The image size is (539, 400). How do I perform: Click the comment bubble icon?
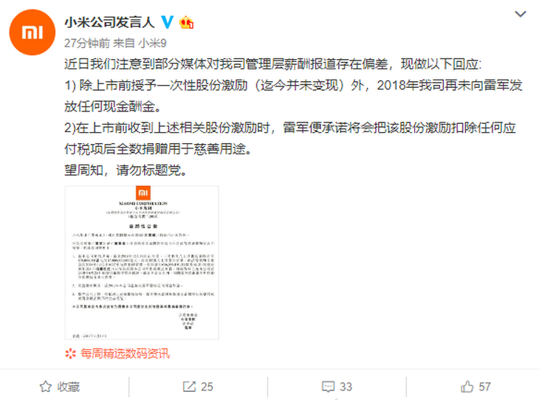pyautogui.click(x=328, y=387)
